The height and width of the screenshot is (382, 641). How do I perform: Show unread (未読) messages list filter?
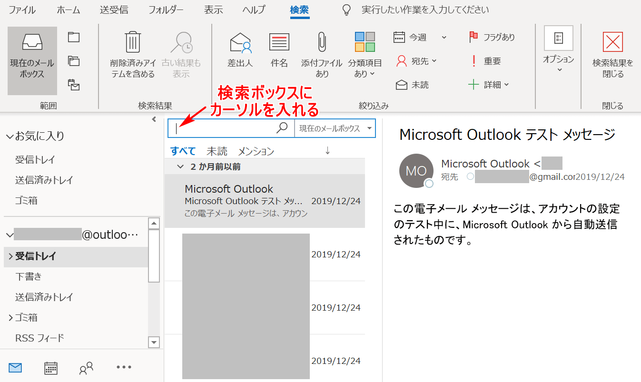pyautogui.click(x=217, y=151)
